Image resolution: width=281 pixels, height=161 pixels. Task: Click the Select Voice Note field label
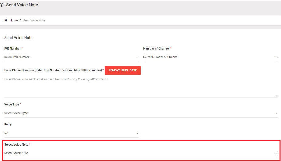(x=16, y=145)
